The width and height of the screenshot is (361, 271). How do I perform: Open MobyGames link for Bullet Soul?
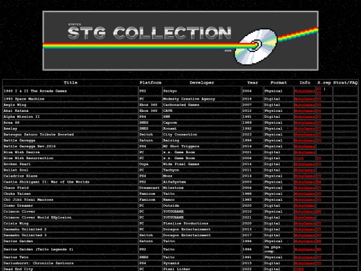305,171
